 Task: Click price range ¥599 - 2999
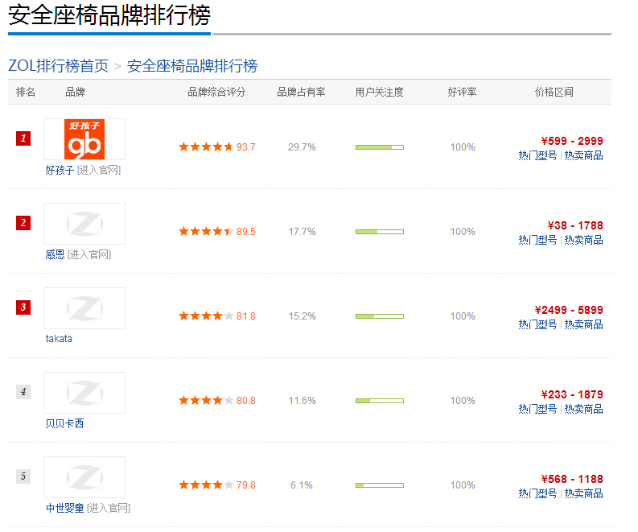coord(572,141)
